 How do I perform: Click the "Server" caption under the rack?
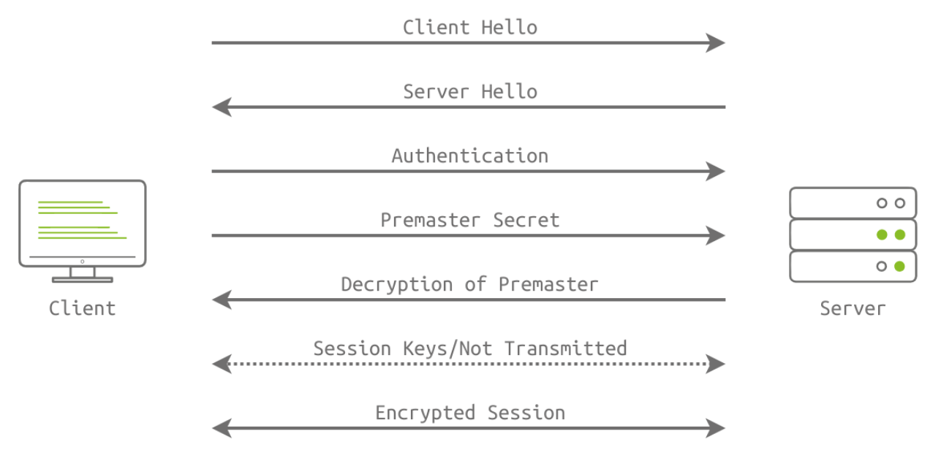853,308
